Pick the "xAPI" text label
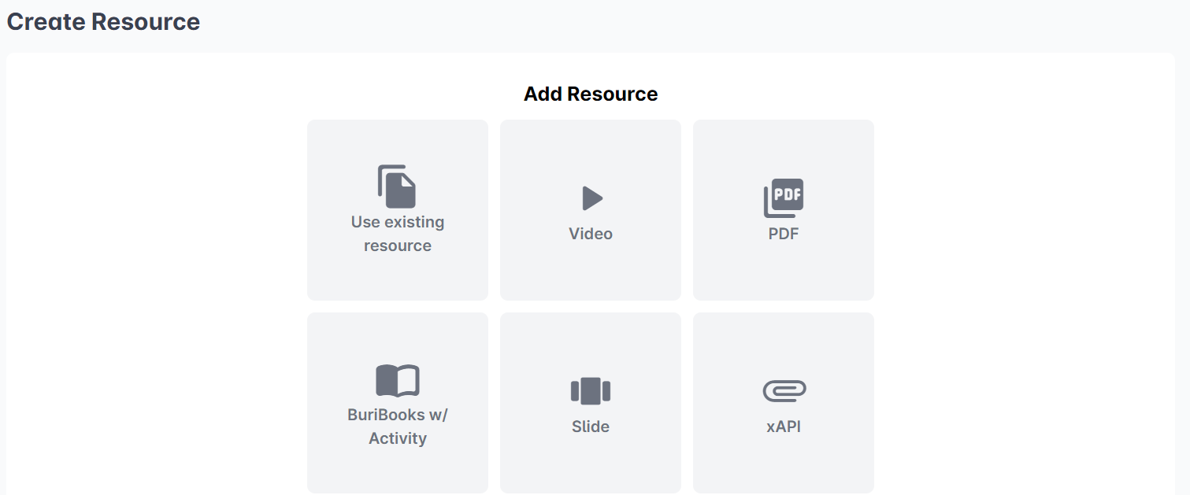 (x=784, y=427)
